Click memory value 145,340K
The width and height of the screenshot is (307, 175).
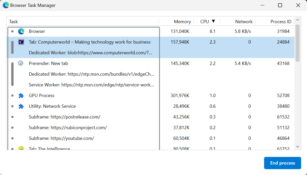180,63
